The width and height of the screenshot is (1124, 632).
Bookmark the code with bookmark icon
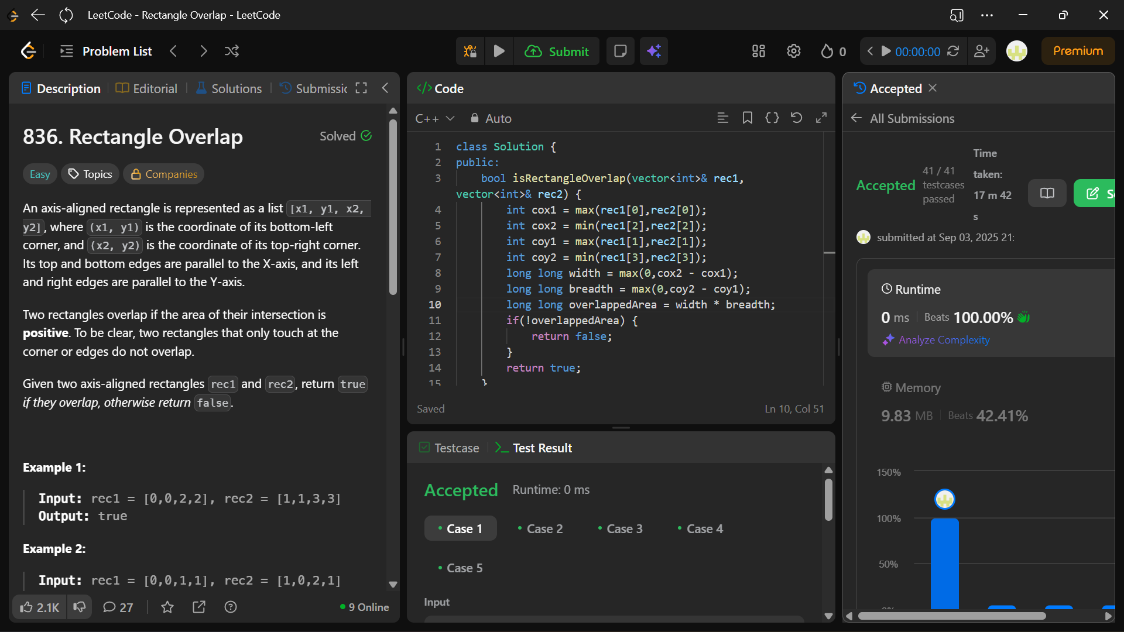pos(748,118)
